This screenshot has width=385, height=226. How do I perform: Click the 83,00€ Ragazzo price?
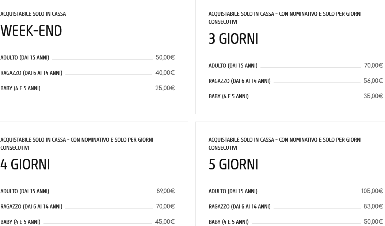pos(373,206)
